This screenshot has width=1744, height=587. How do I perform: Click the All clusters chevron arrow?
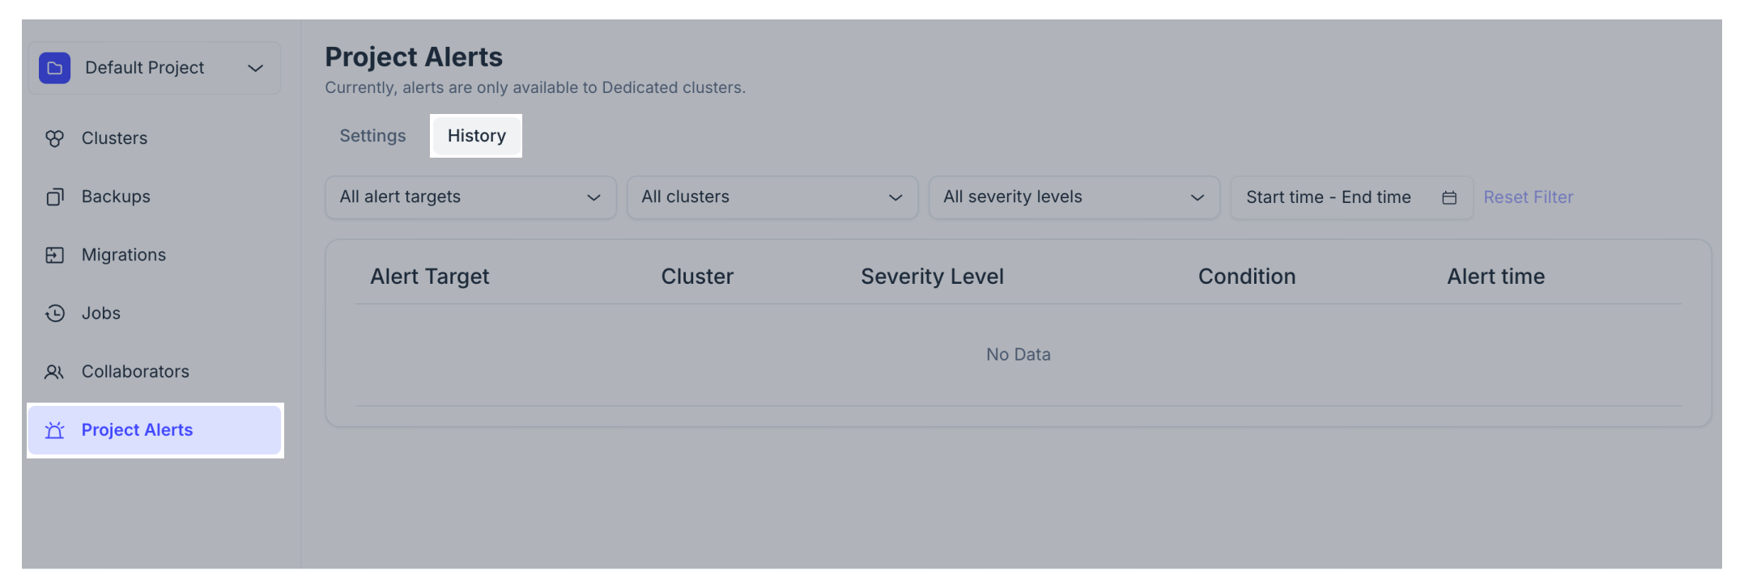pyautogui.click(x=895, y=197)
